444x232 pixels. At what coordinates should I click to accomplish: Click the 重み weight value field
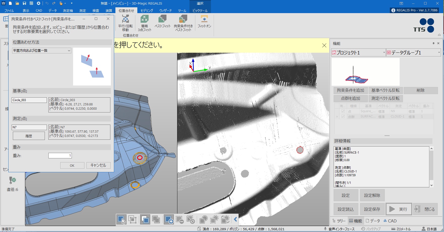(x=60, y=156)
